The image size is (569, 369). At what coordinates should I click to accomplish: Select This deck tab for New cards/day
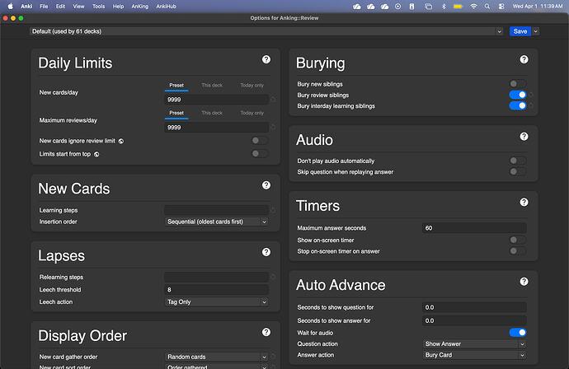coord(212,85)
